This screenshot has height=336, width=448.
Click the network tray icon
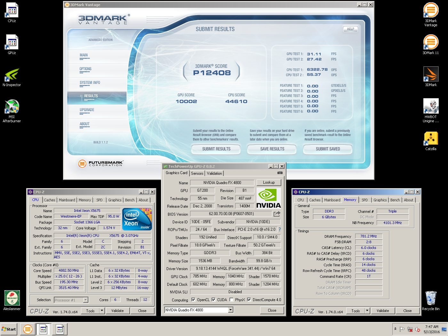pos(410,329)
